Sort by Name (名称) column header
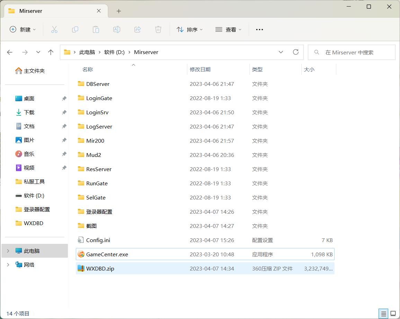The width and height of the screenshot is (400, 319). tap(88, 69)
